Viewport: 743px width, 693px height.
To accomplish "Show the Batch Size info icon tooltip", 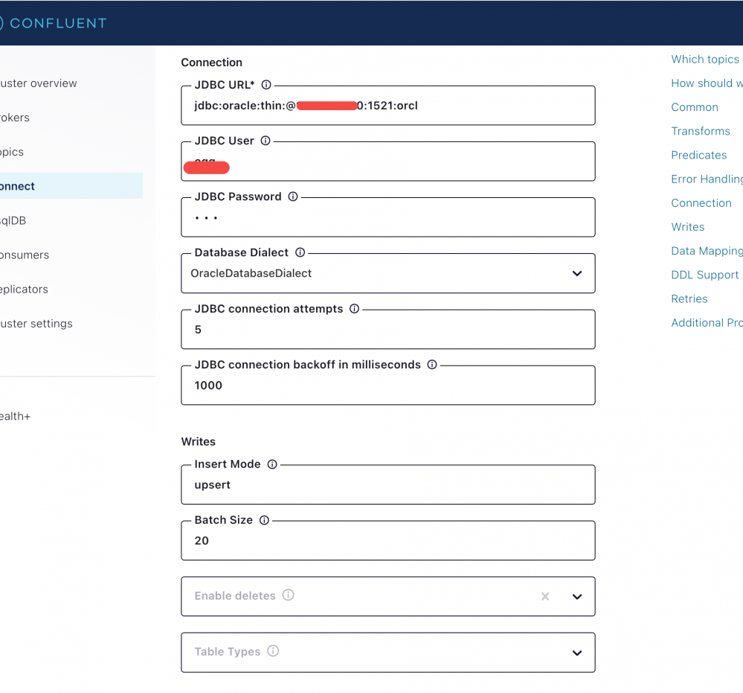I will coord(264,520).
